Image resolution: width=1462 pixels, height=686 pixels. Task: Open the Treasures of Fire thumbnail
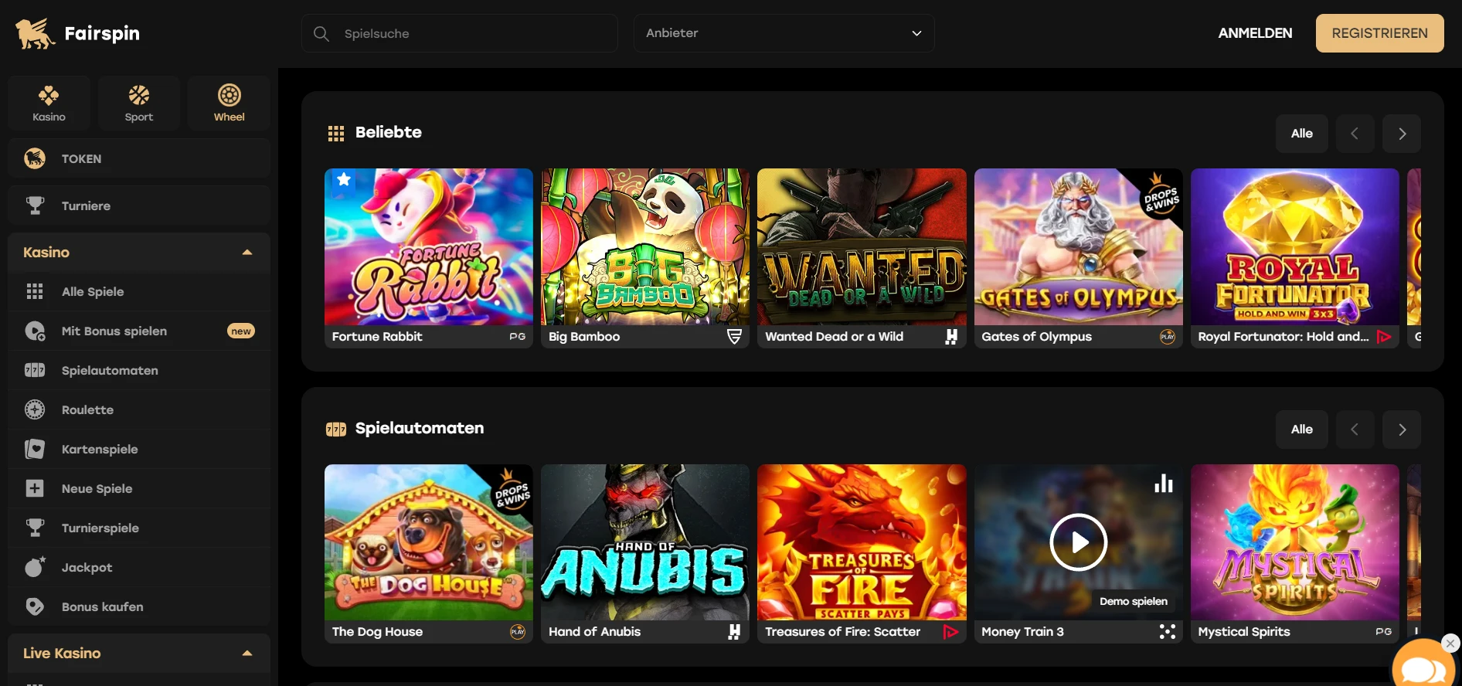coord(862,542)
